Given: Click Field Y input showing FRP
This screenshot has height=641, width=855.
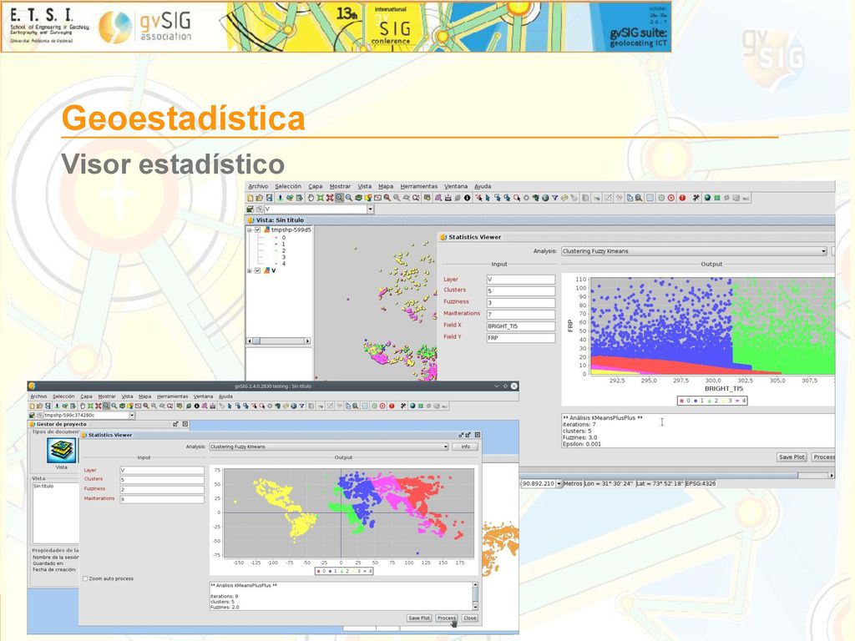Looking at the screenshot, I should coord(521,338).
